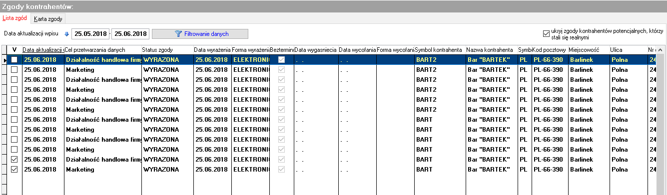Uncheck the checked Marketing row checkbox

tap(14, 170)
